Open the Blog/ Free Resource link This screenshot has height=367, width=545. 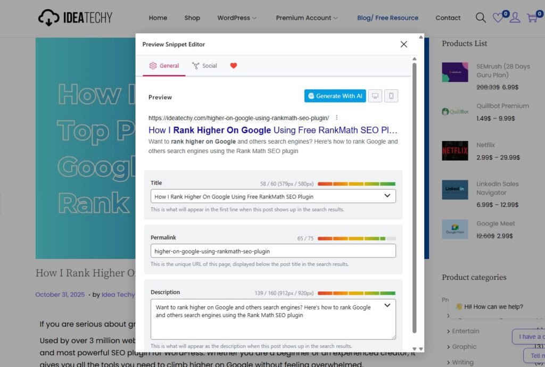(x=387, y=18)
